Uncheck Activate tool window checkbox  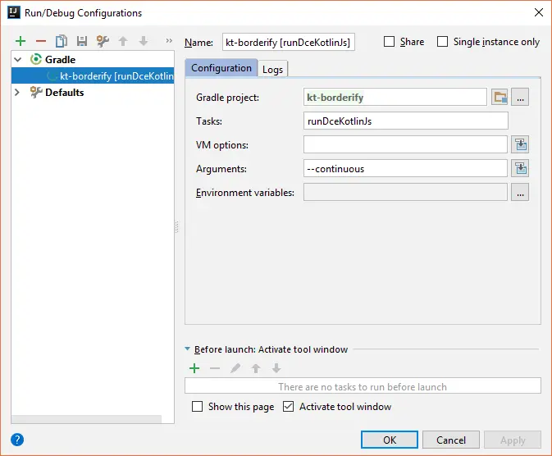point(289,406)
